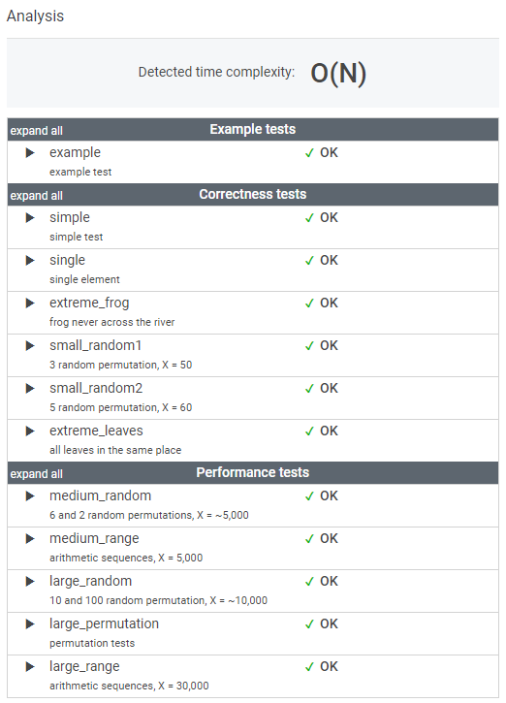Image resolution: width=506 pixels, height=703 pixels.
Task: Expand large_permutation test triangle
Action: [x=30, y=624]
